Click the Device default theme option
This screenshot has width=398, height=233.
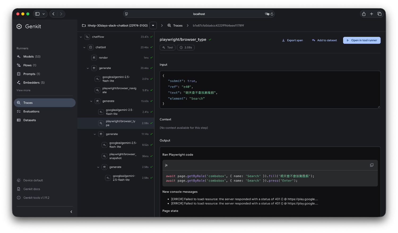(x=30, y=180)
